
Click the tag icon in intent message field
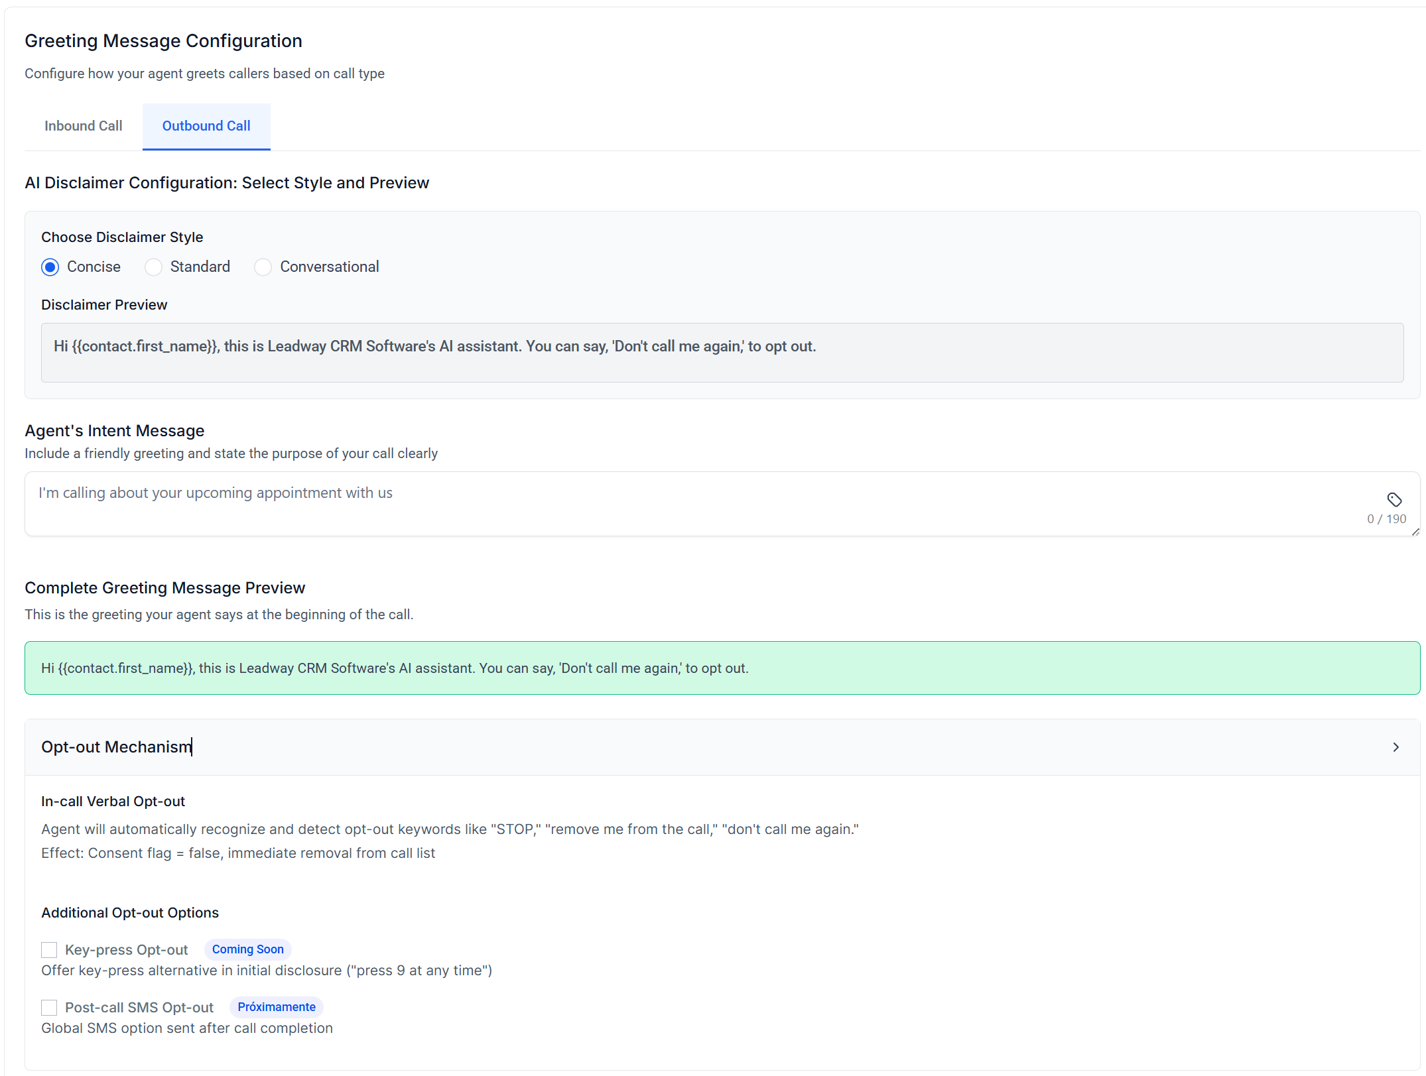click(1394, 499)
